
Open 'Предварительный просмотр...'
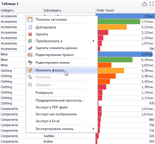60,100
